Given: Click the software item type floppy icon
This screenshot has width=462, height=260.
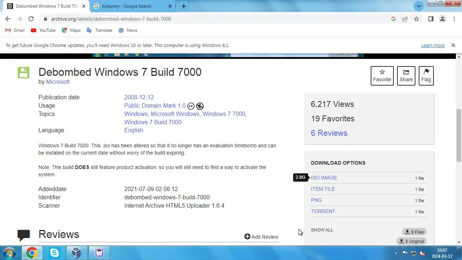Looking at the screenshot, I should [x=23, y=73].
